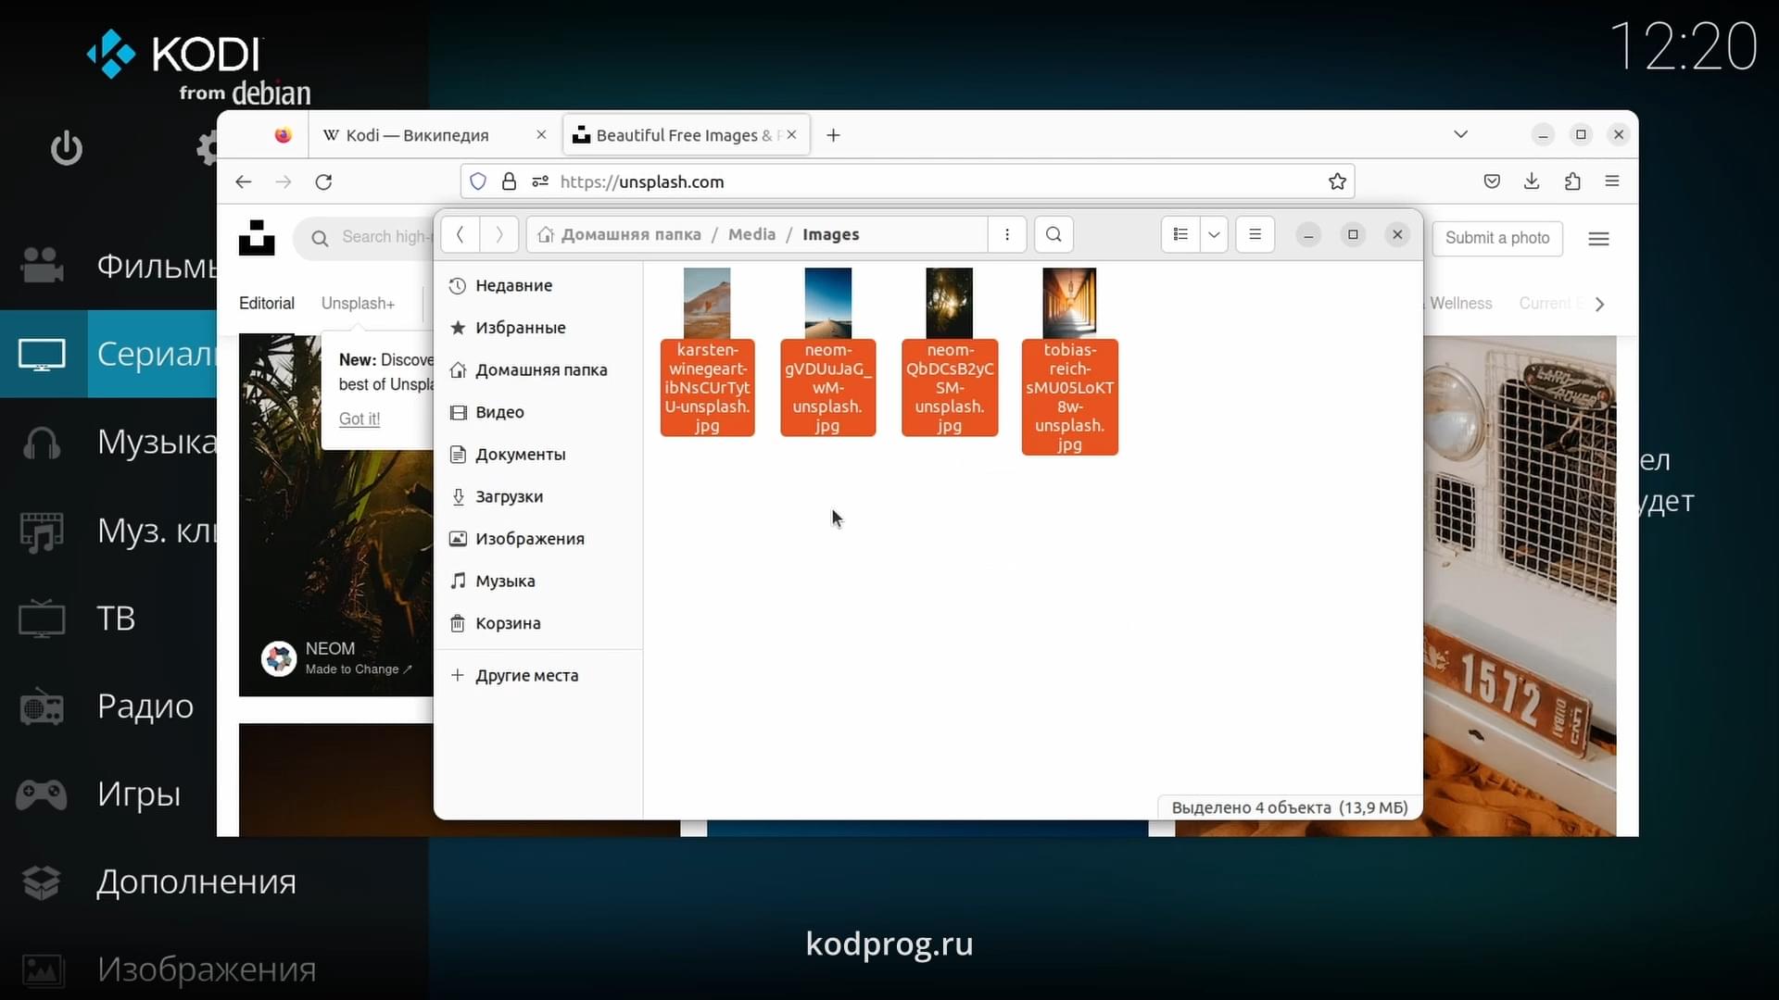Screen dimensions: 1779x1000
Task: Open Документы in the sidebar
Action: tap(539, 455)
